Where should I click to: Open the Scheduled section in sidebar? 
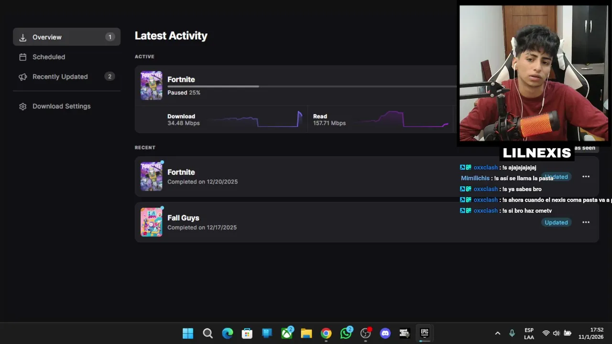(66, 57)
